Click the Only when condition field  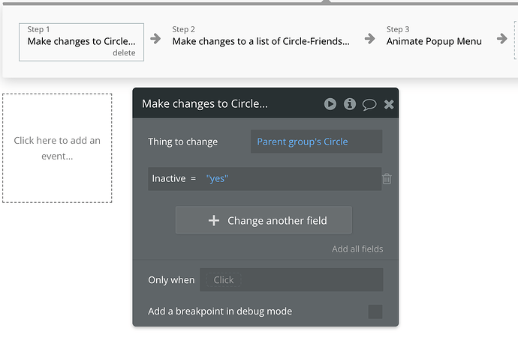tap(291, 280)
